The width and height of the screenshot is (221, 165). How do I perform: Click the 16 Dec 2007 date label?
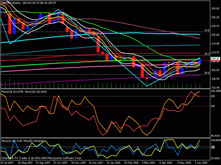96,163
